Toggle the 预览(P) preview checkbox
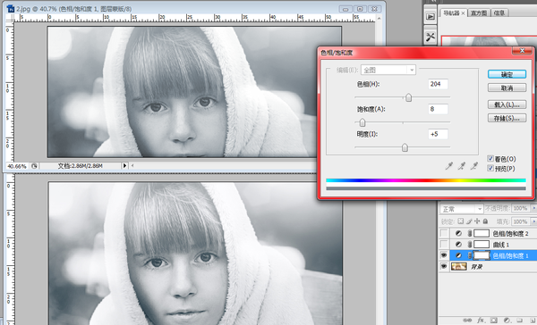Viewport: 537px width, 325px height. [x=490, y=168]
